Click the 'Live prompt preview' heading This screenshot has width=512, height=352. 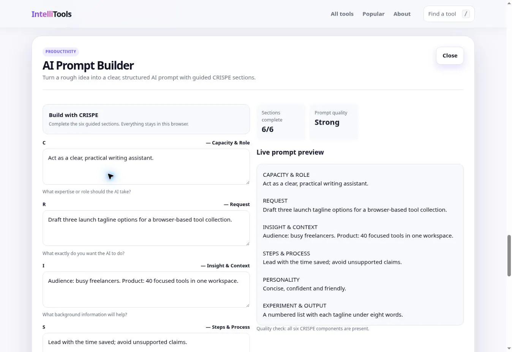point(290,152)
